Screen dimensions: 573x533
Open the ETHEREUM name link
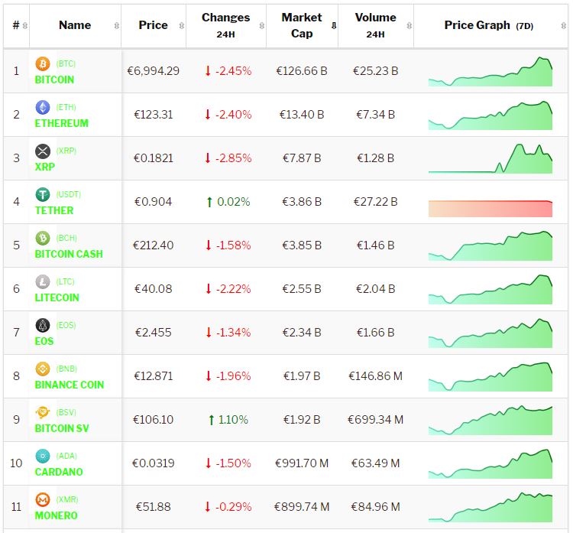pyautogui.click(x=62, y=123)
